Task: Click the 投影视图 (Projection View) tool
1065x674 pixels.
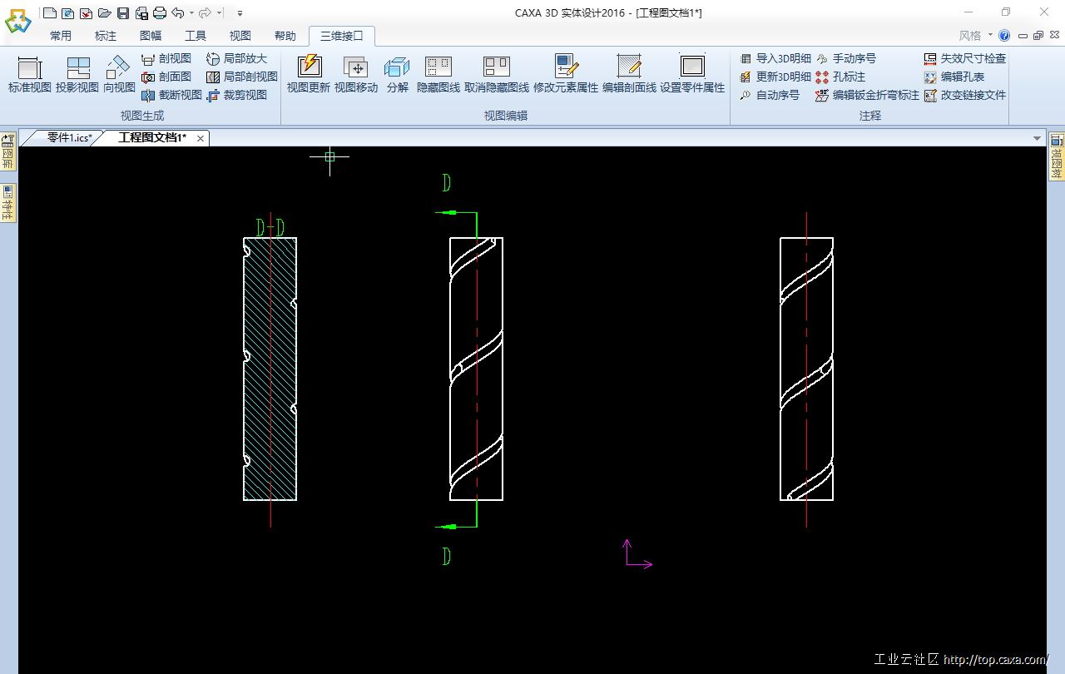Action: (77, 75)
